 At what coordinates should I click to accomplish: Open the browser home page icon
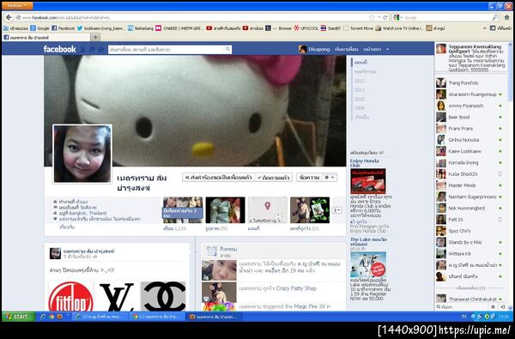tap(507, 17)
